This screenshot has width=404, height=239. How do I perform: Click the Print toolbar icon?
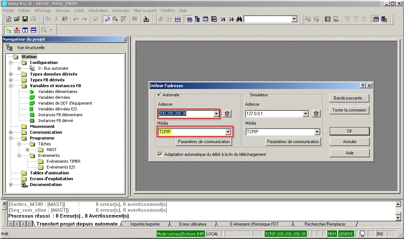(x=33, y=19)
